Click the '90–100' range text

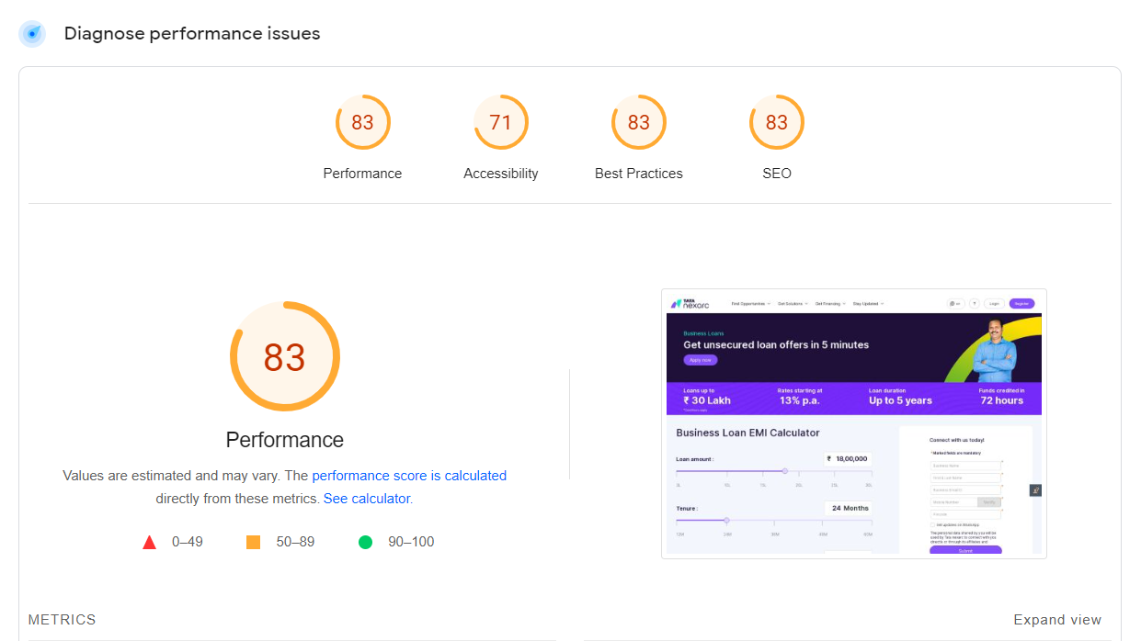click(x=411, y=542)
